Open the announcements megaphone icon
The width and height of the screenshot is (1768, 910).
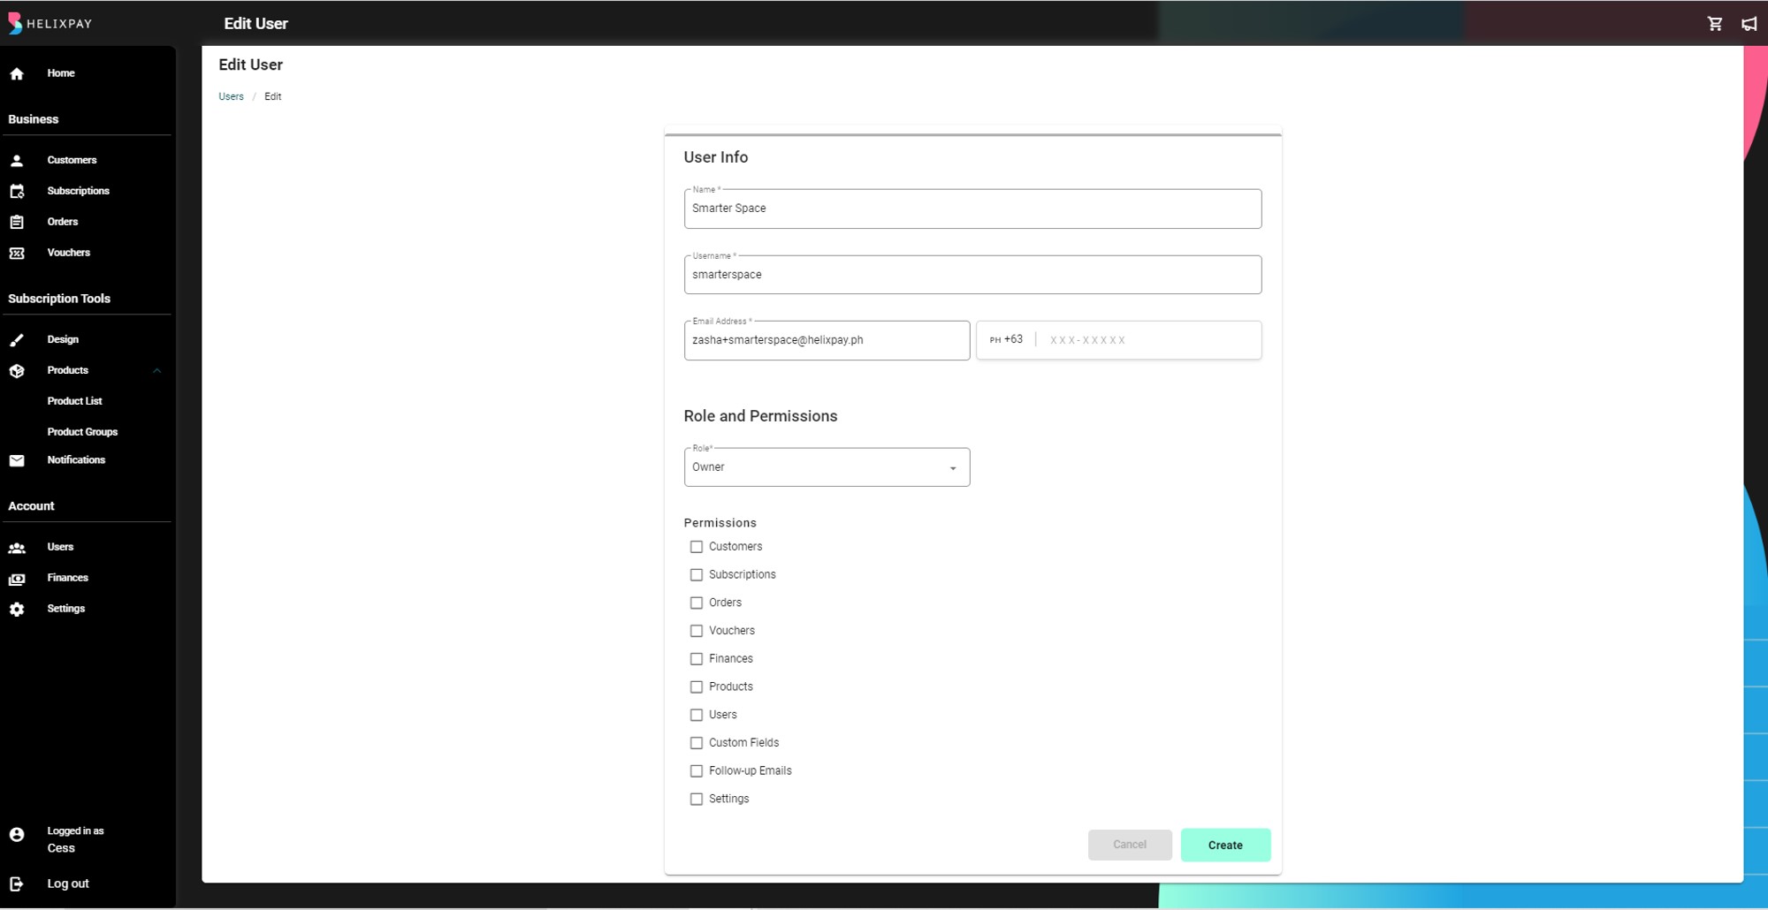click(x=1749, y=24)
